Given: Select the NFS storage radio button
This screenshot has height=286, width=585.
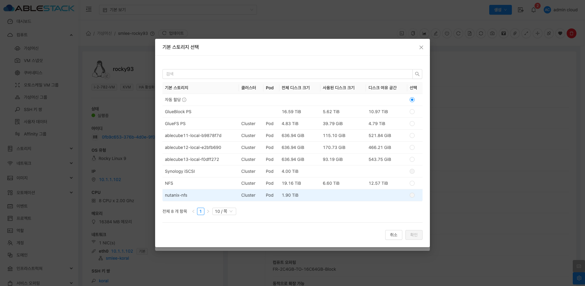Looking at the screenshot, I should [412, 183].
